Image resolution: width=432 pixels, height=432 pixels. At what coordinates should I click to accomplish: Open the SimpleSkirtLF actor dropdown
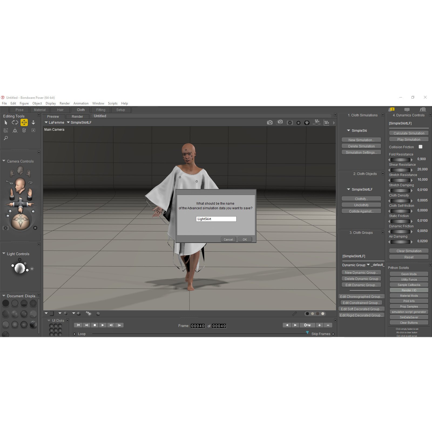(79, 123)
